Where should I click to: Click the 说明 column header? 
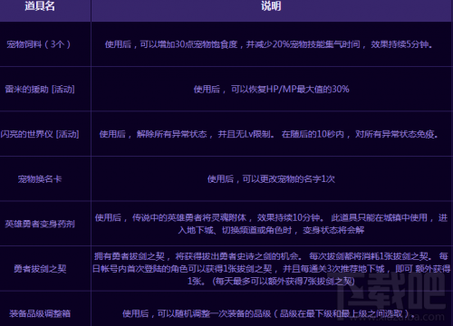click(x=271, y=6)
